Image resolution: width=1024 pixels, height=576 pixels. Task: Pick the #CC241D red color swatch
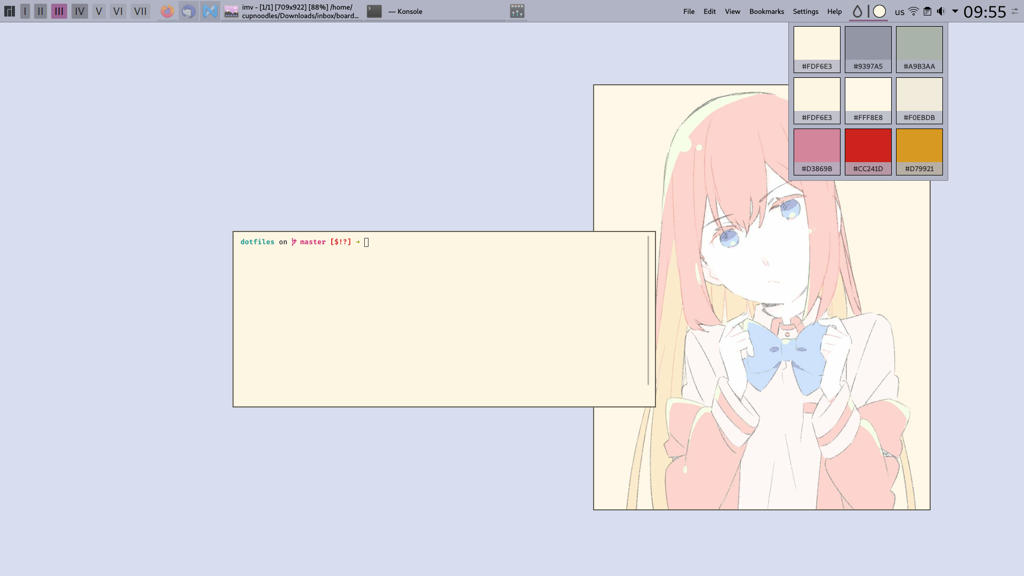point(868,151)
